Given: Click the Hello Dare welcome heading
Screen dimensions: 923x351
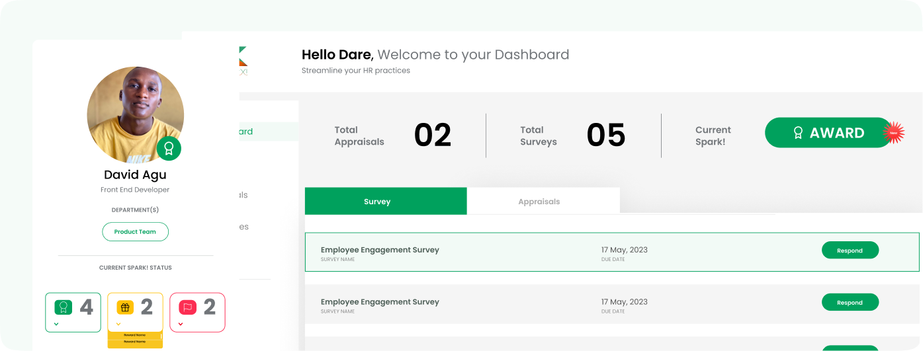Looking at the screenshot, I should [435, 54].
